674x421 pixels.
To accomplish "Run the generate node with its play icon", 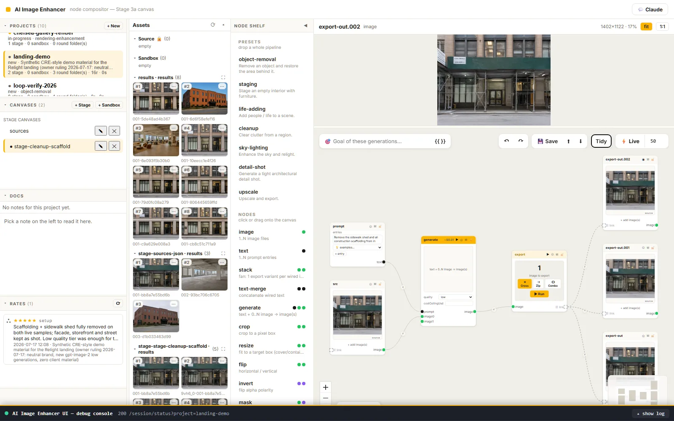I will pyautogui.click(x=457, y=240).
